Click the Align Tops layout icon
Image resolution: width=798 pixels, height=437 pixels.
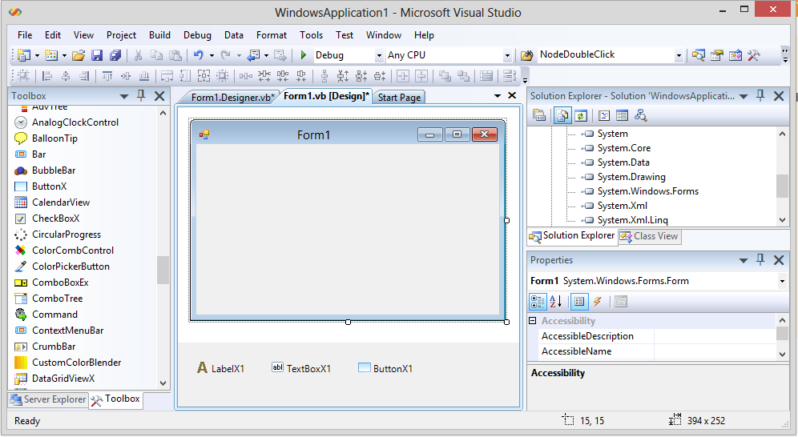pyautogui.click(x=107, y=76)
